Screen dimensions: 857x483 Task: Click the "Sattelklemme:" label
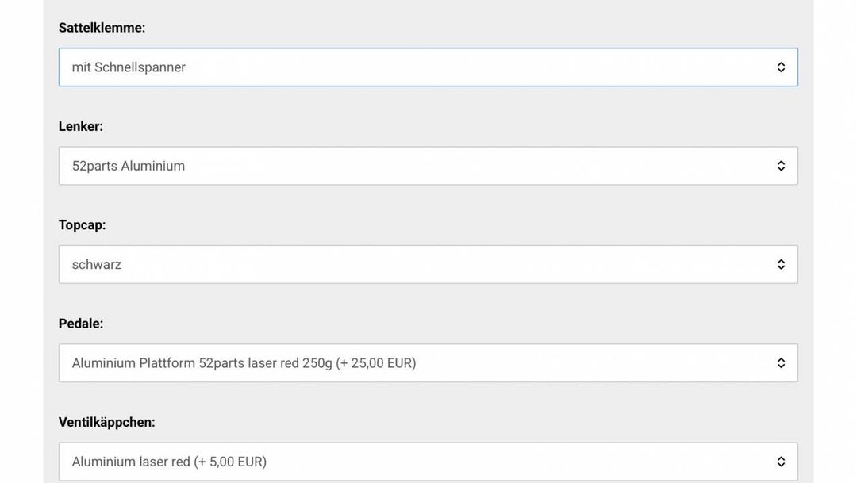click(102, 28)
